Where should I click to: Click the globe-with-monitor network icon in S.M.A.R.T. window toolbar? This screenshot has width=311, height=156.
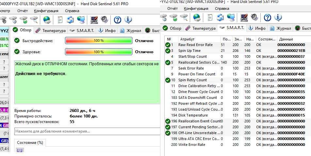231,17
